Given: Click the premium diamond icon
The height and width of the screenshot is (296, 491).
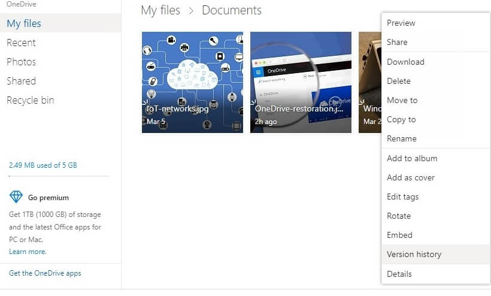Looking at the screenshot, I should 16,197.
